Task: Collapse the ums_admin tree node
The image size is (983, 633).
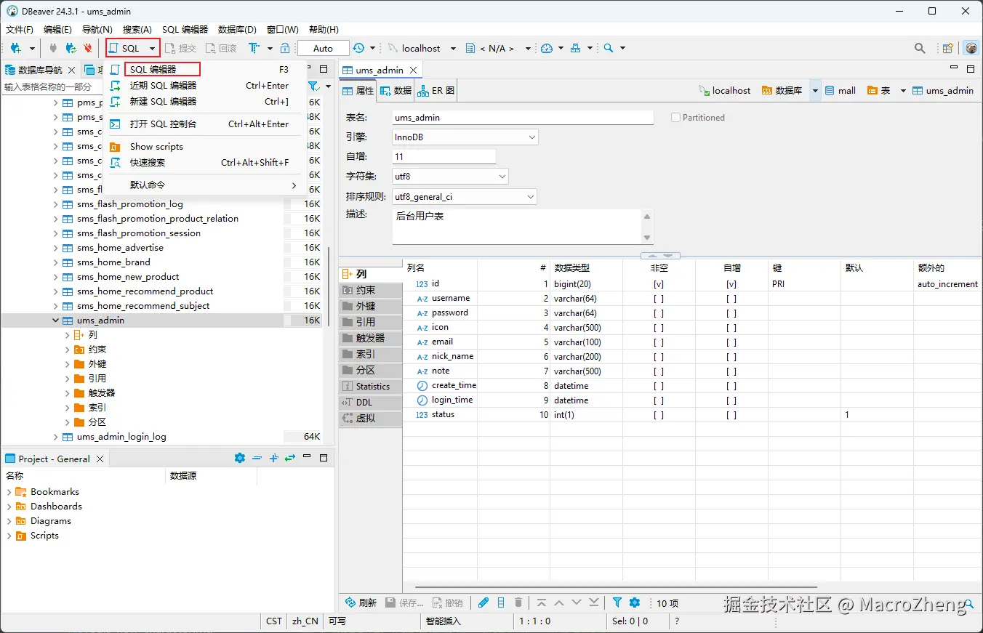Action: pos(56,320)
